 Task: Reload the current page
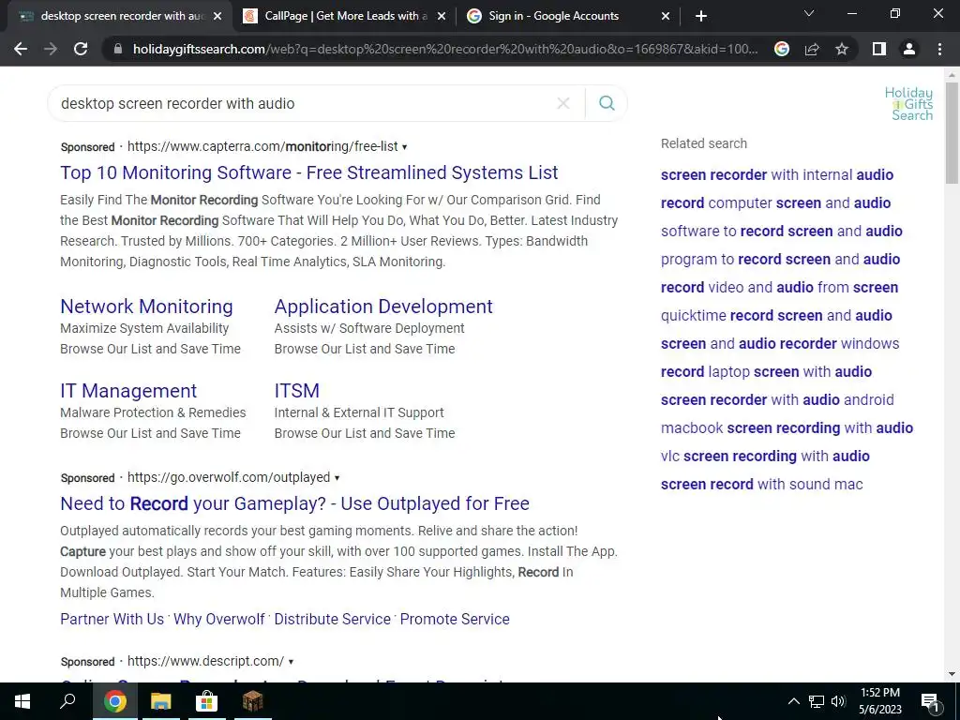(x=81, y=49)
